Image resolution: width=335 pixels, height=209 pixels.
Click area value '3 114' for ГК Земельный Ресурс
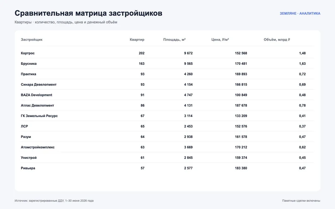(188, 116)
